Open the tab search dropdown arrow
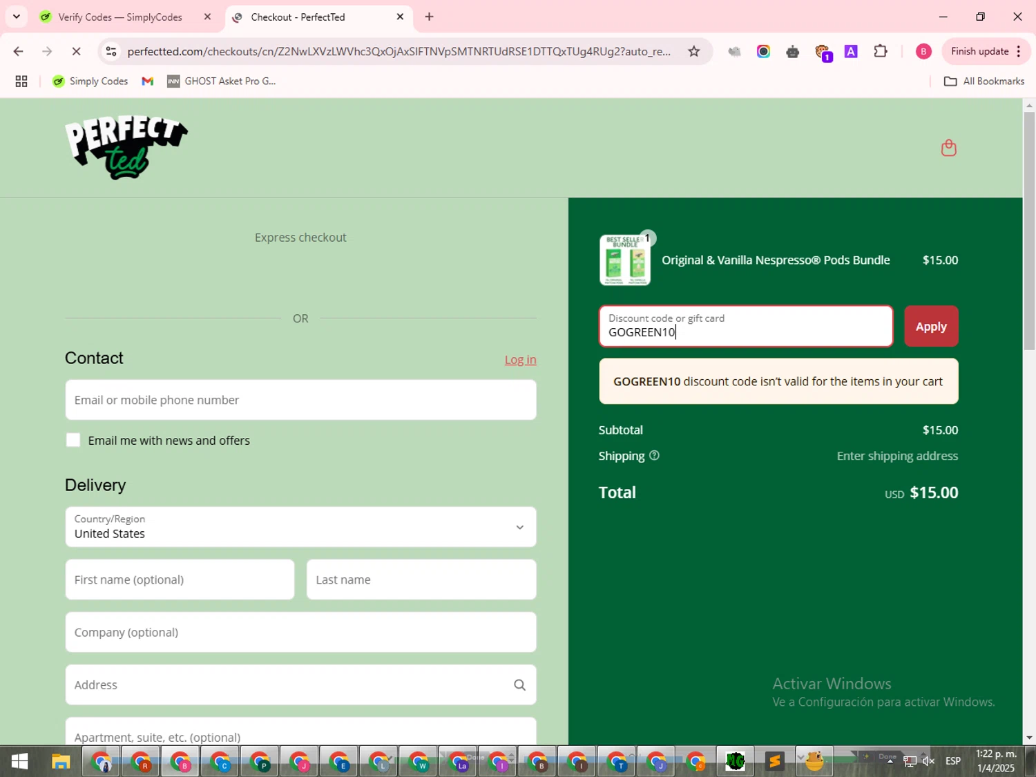The image size is (1036, 777). [17, 17]
